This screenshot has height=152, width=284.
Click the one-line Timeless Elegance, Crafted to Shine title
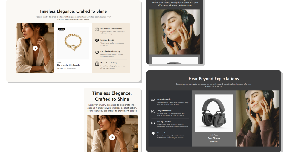point(73,11)
